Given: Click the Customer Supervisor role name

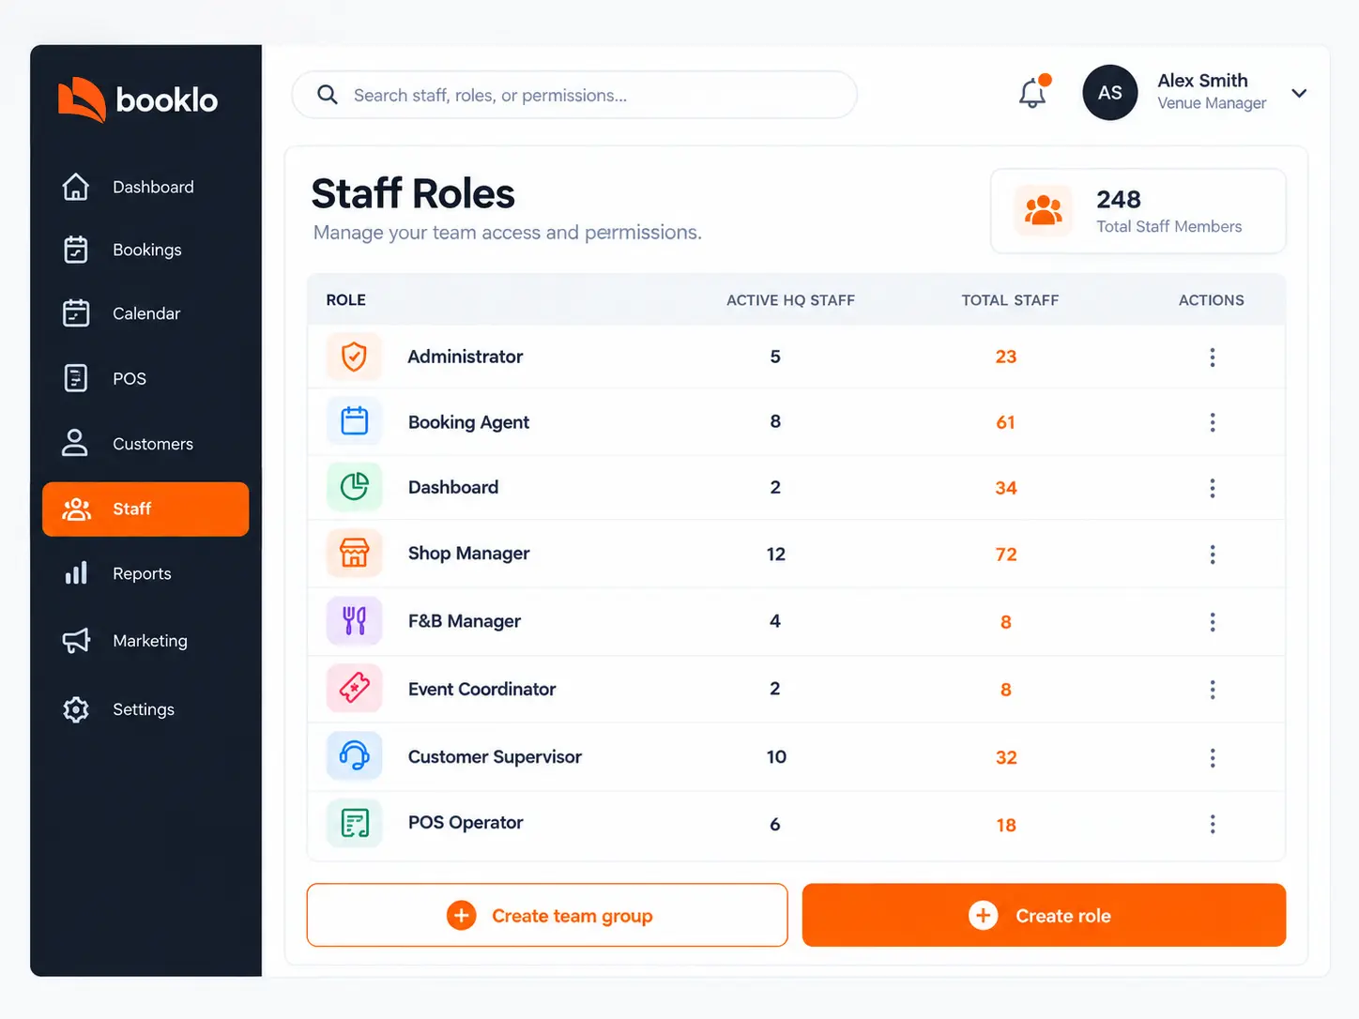Looking at the screenshot, I should tap(495, 756).
